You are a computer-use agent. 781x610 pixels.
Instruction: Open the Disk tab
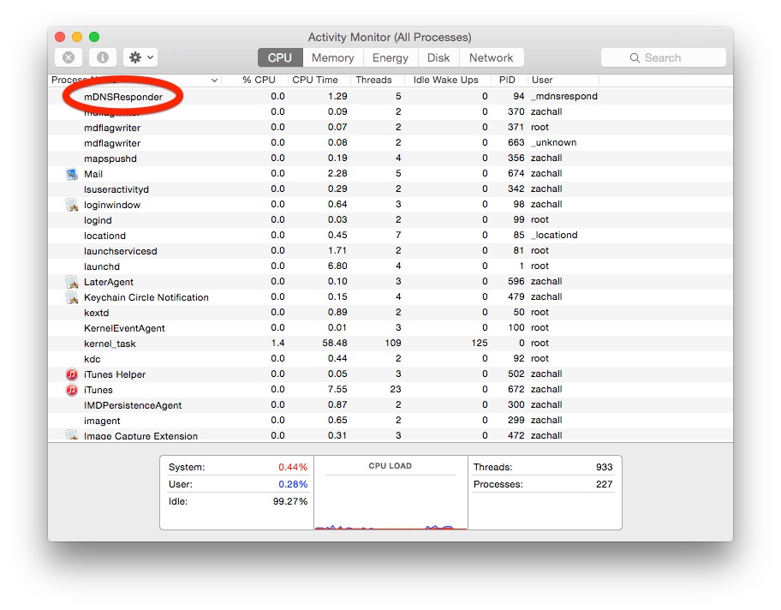pos(438,57)
